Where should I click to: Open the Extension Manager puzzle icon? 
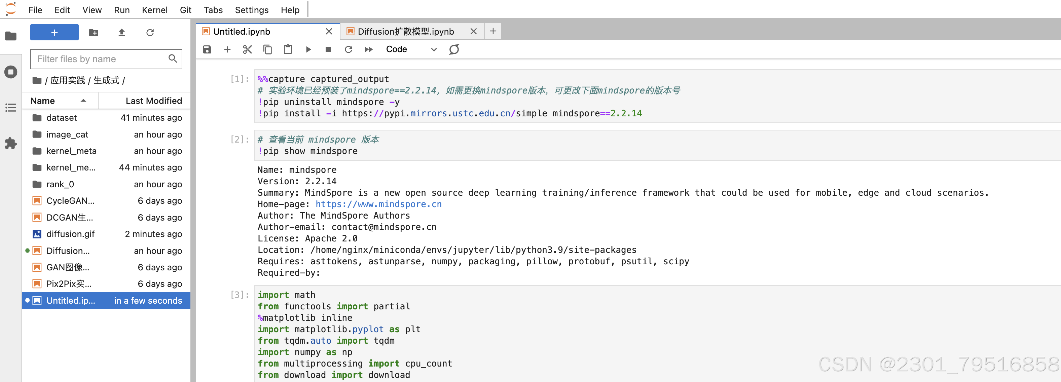pos(11,143)
